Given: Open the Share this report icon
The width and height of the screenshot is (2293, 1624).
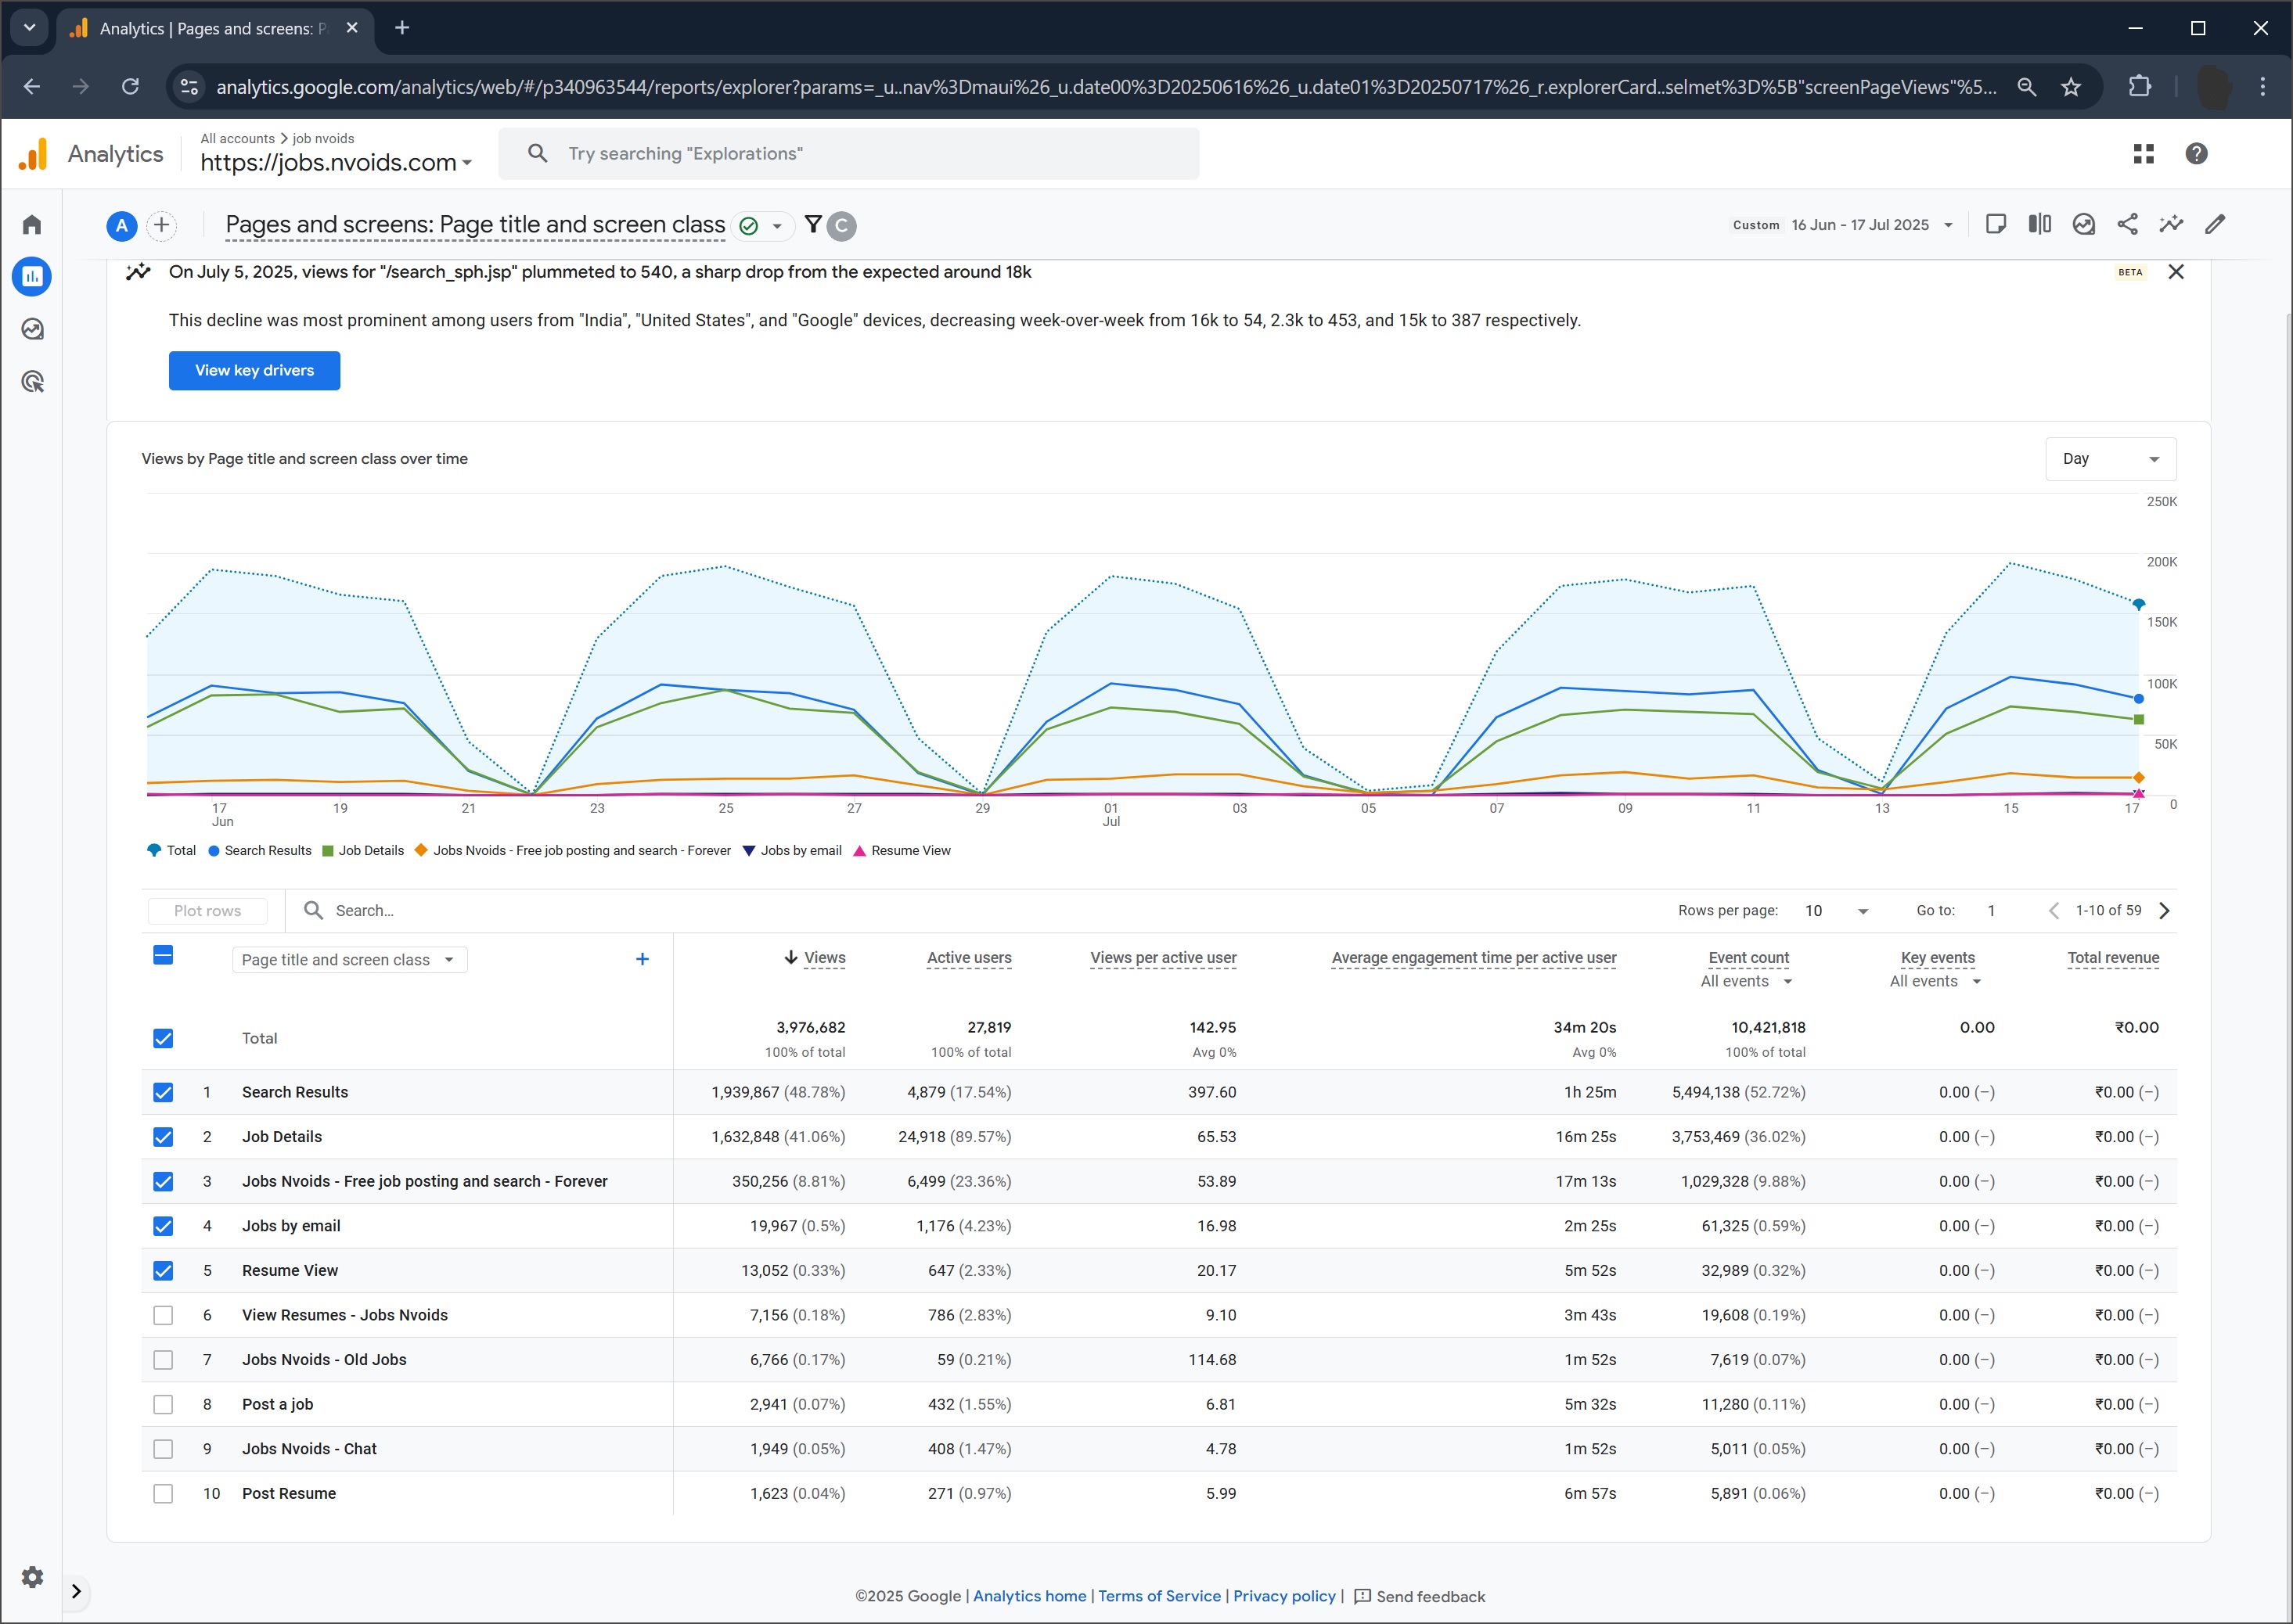Looking at the screenshot, I should pos(2127,224).
